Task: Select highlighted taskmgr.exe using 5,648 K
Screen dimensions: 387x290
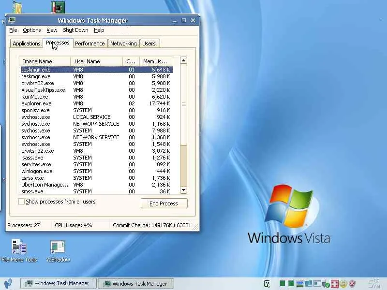Action: click(96, 70)
